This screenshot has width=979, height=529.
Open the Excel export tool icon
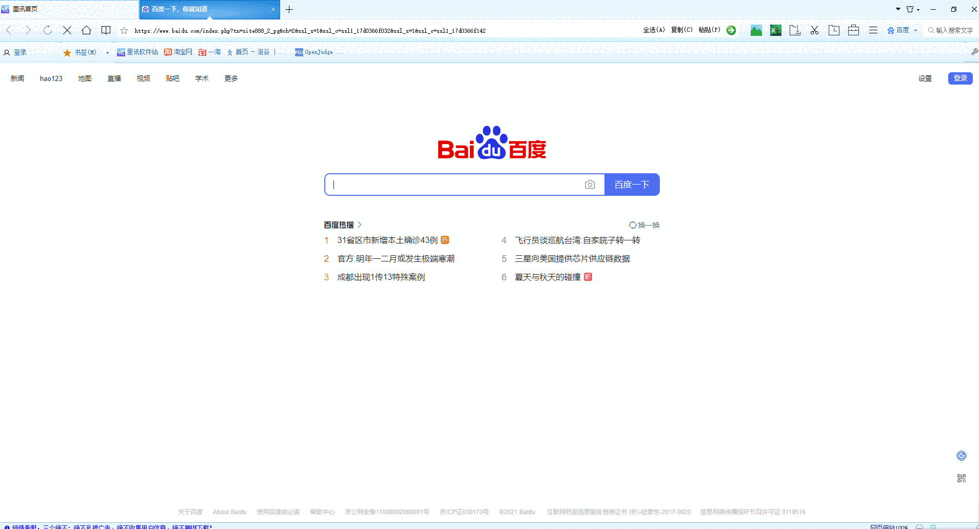click(x=775, y=30)
